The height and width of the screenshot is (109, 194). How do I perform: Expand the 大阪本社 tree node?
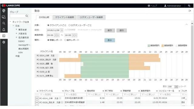(x=16, y=33)
